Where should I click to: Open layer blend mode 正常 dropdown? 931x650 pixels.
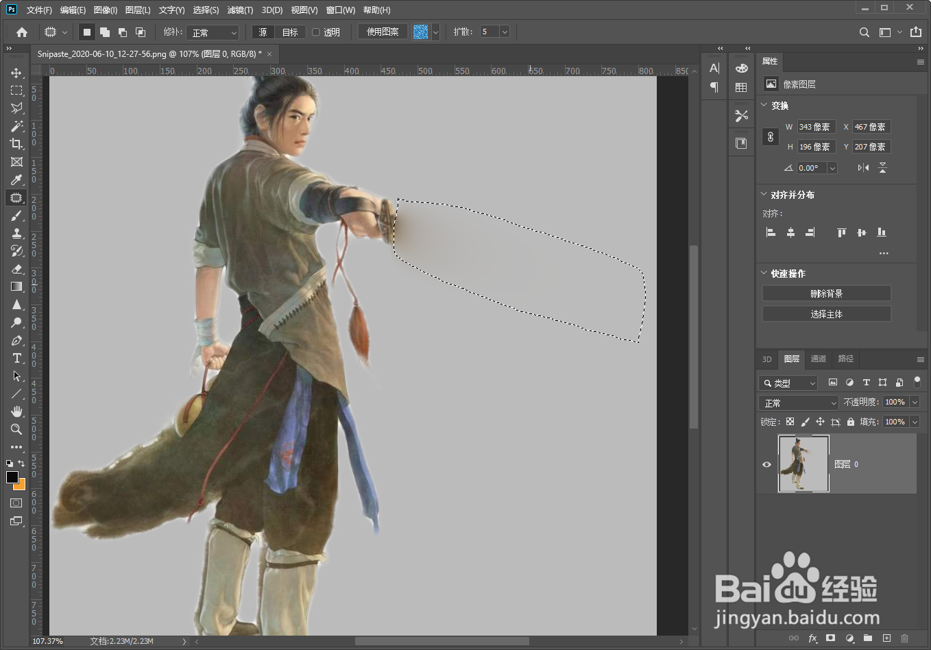799,402
